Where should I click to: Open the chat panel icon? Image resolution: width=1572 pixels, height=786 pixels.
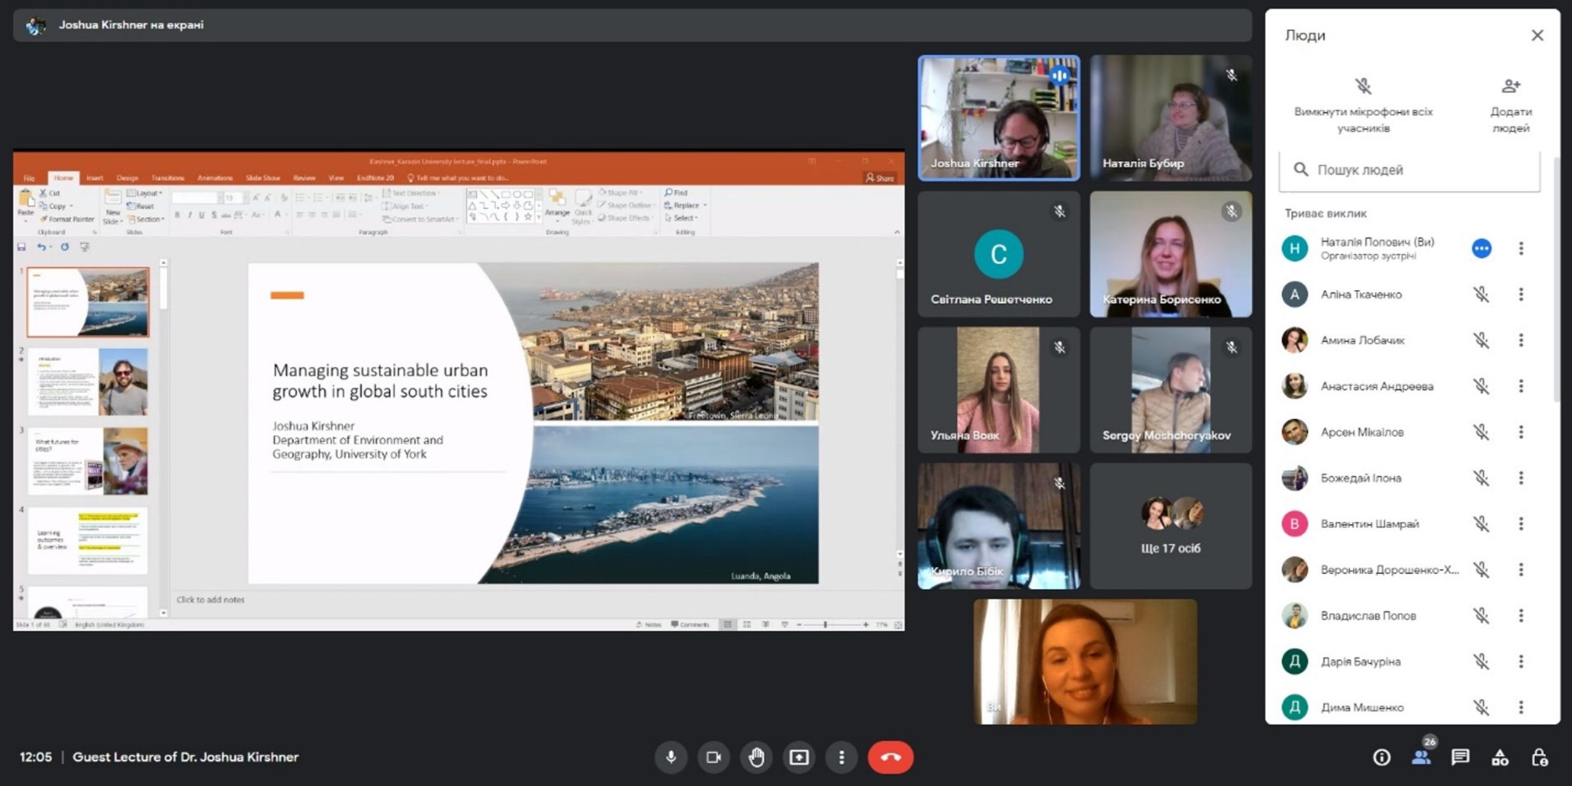pos(1460,757)
